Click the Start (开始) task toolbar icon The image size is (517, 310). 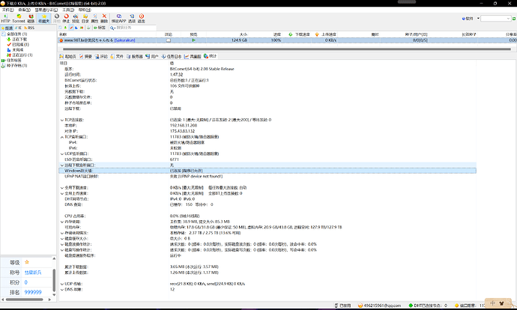pyautogui.click(x=57, y=18)
